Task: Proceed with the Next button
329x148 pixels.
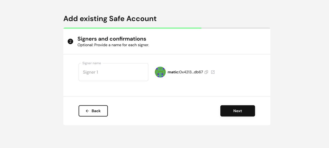Action: (x=238, y=111)
